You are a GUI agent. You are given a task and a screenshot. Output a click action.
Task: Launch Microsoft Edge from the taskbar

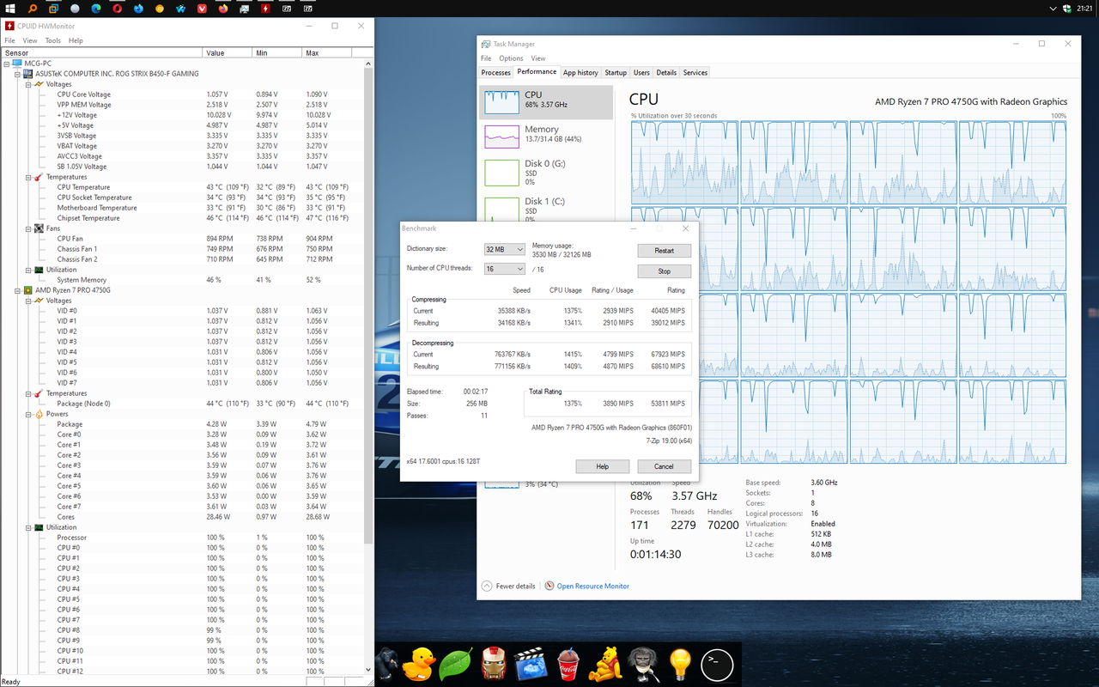[96, 9]
